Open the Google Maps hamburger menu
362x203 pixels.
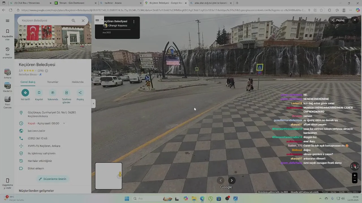[x=8, y=21]
